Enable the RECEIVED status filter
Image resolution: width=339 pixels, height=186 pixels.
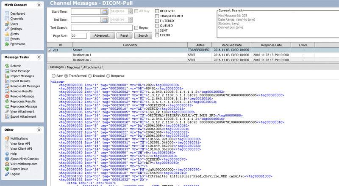(x=157, y=11)
